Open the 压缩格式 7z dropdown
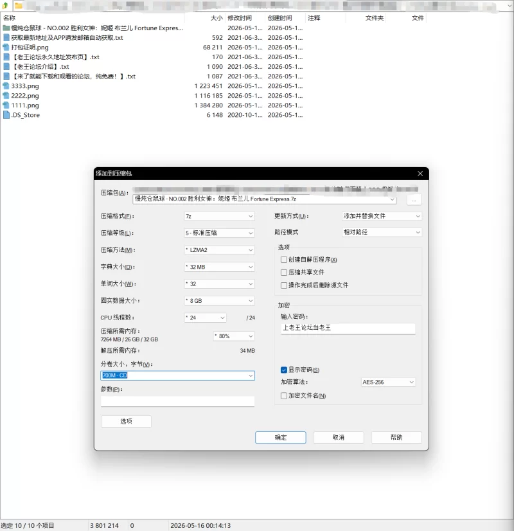Image resolution: width=514 pixels, height=531 pixels. click(x=220, y=216)
